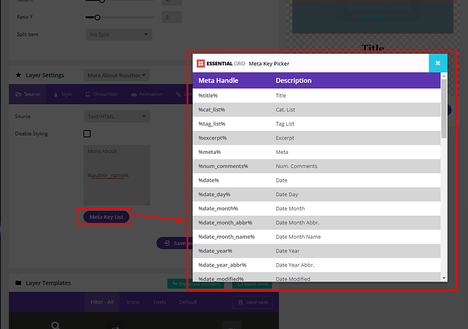Click the link chain tab icon
This screenshot has width=468, height=329.
click(x=178, y=94)
